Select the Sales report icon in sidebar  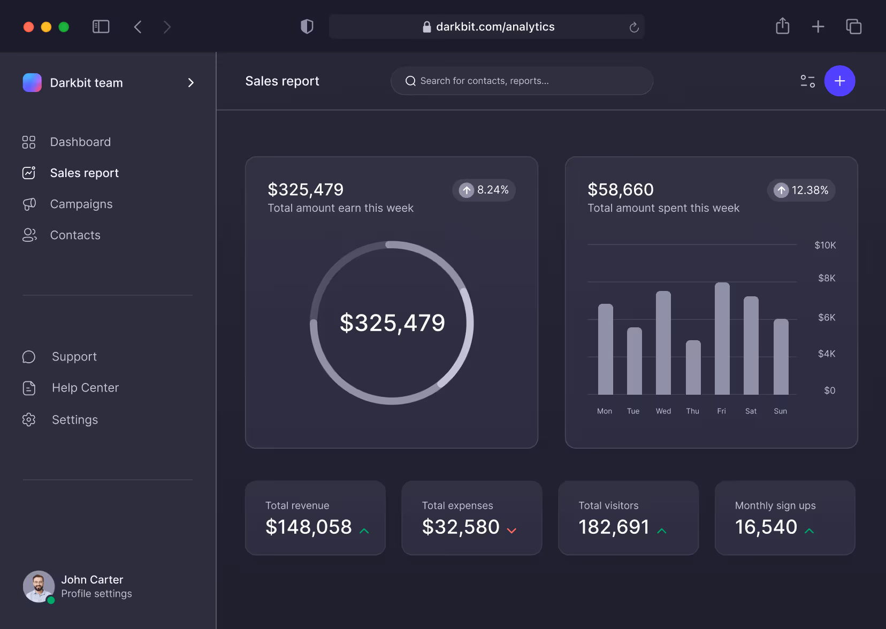click(x=29, y=172)
